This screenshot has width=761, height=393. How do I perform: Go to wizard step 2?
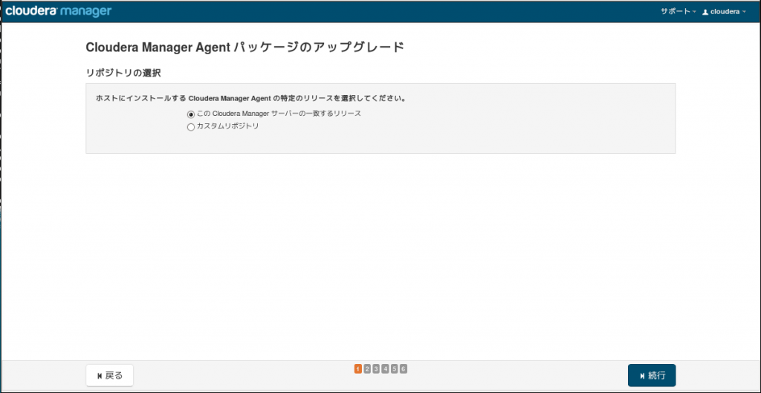tap(367, 369)
